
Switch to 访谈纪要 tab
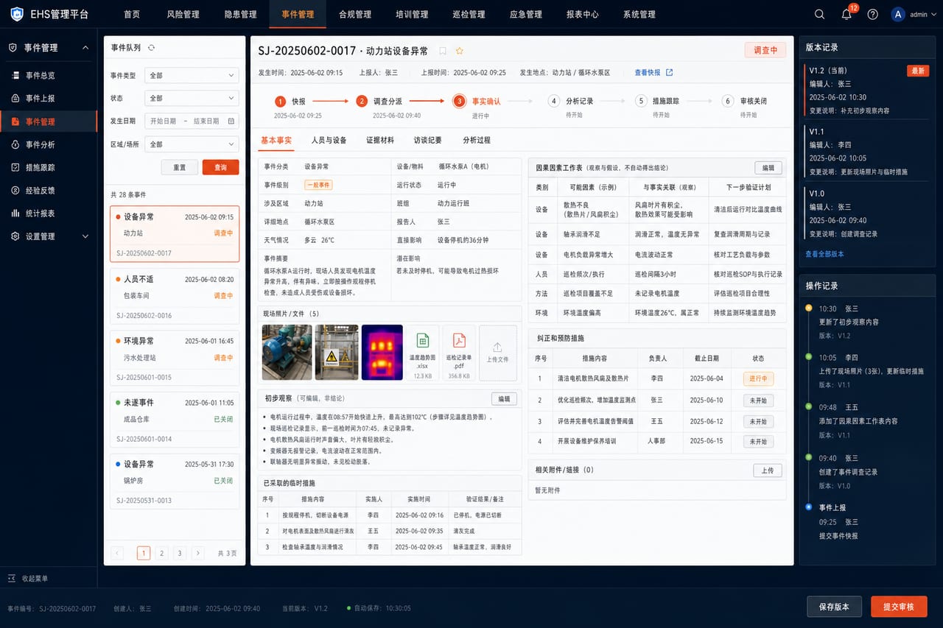[427, 140]
